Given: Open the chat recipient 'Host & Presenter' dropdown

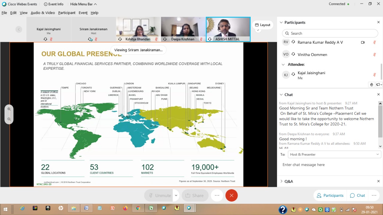Looking at the screenshot, I should (x=334, y=154).
